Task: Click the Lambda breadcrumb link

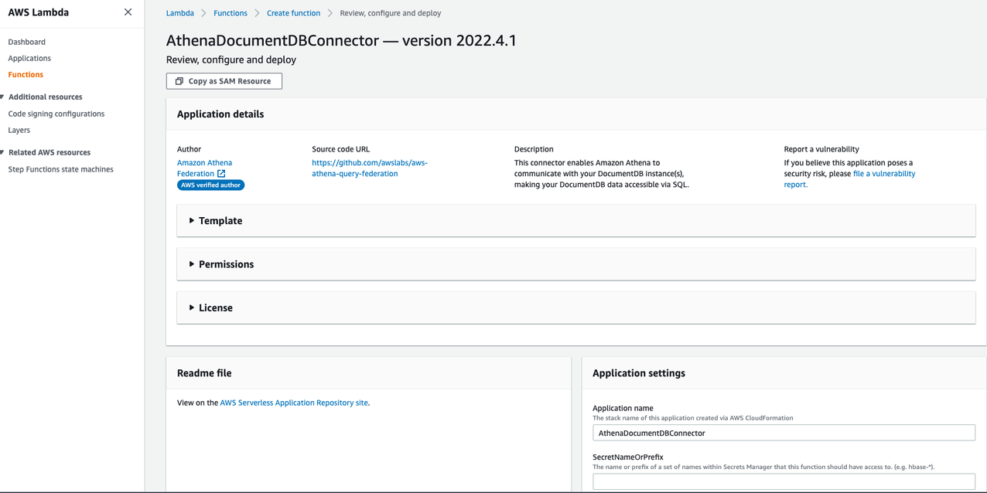Action: pyautogui.click(x=179, y=13)
